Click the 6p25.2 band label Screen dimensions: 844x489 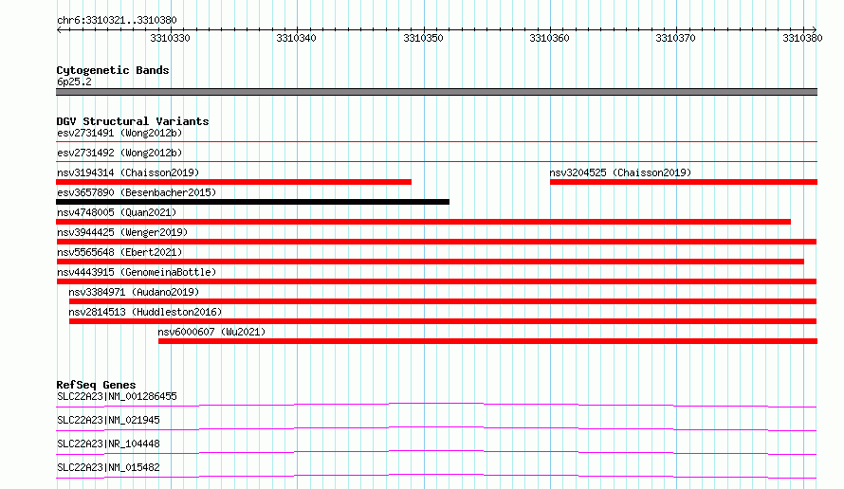pyautogui.click(x=74, y=81)
